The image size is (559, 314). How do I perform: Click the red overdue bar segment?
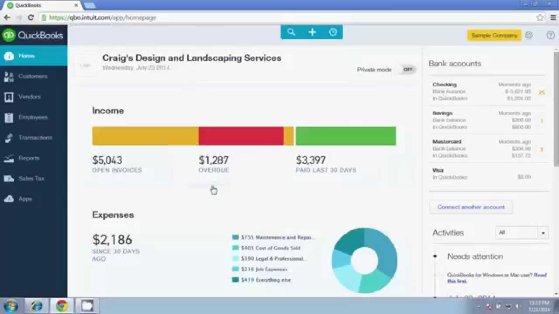pyautogui.click(x=241, y=136)
